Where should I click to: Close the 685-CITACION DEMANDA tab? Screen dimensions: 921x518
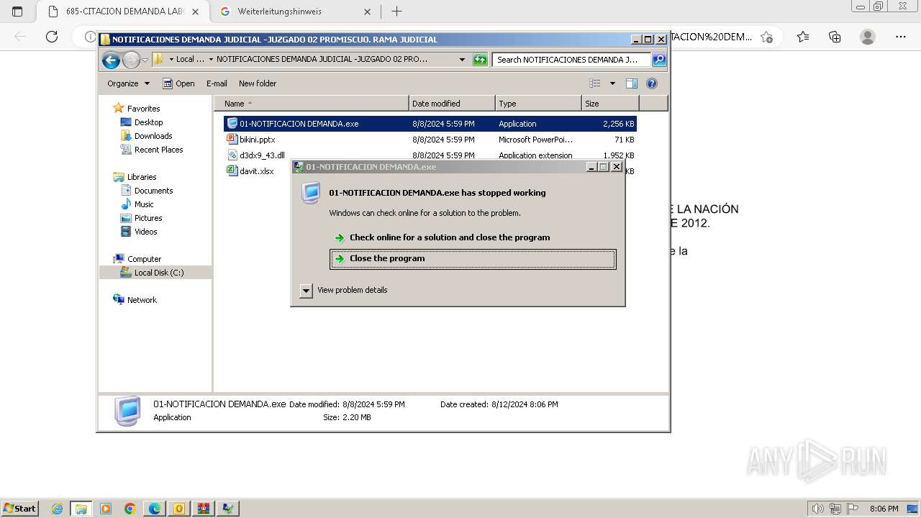pyautogui.click(x=195, y=12)
